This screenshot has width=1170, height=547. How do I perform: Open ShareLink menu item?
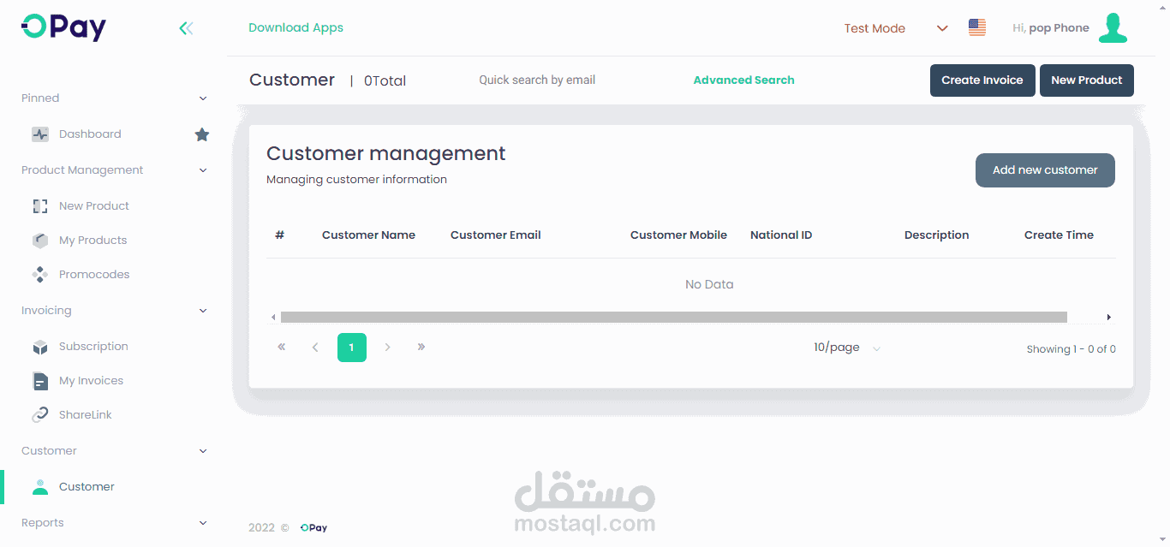[86, 415]
